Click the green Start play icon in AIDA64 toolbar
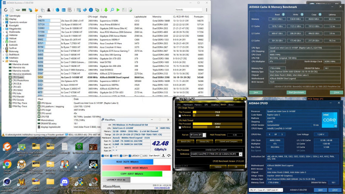This screenshot has width=345, height=194. tap(118, 10)
